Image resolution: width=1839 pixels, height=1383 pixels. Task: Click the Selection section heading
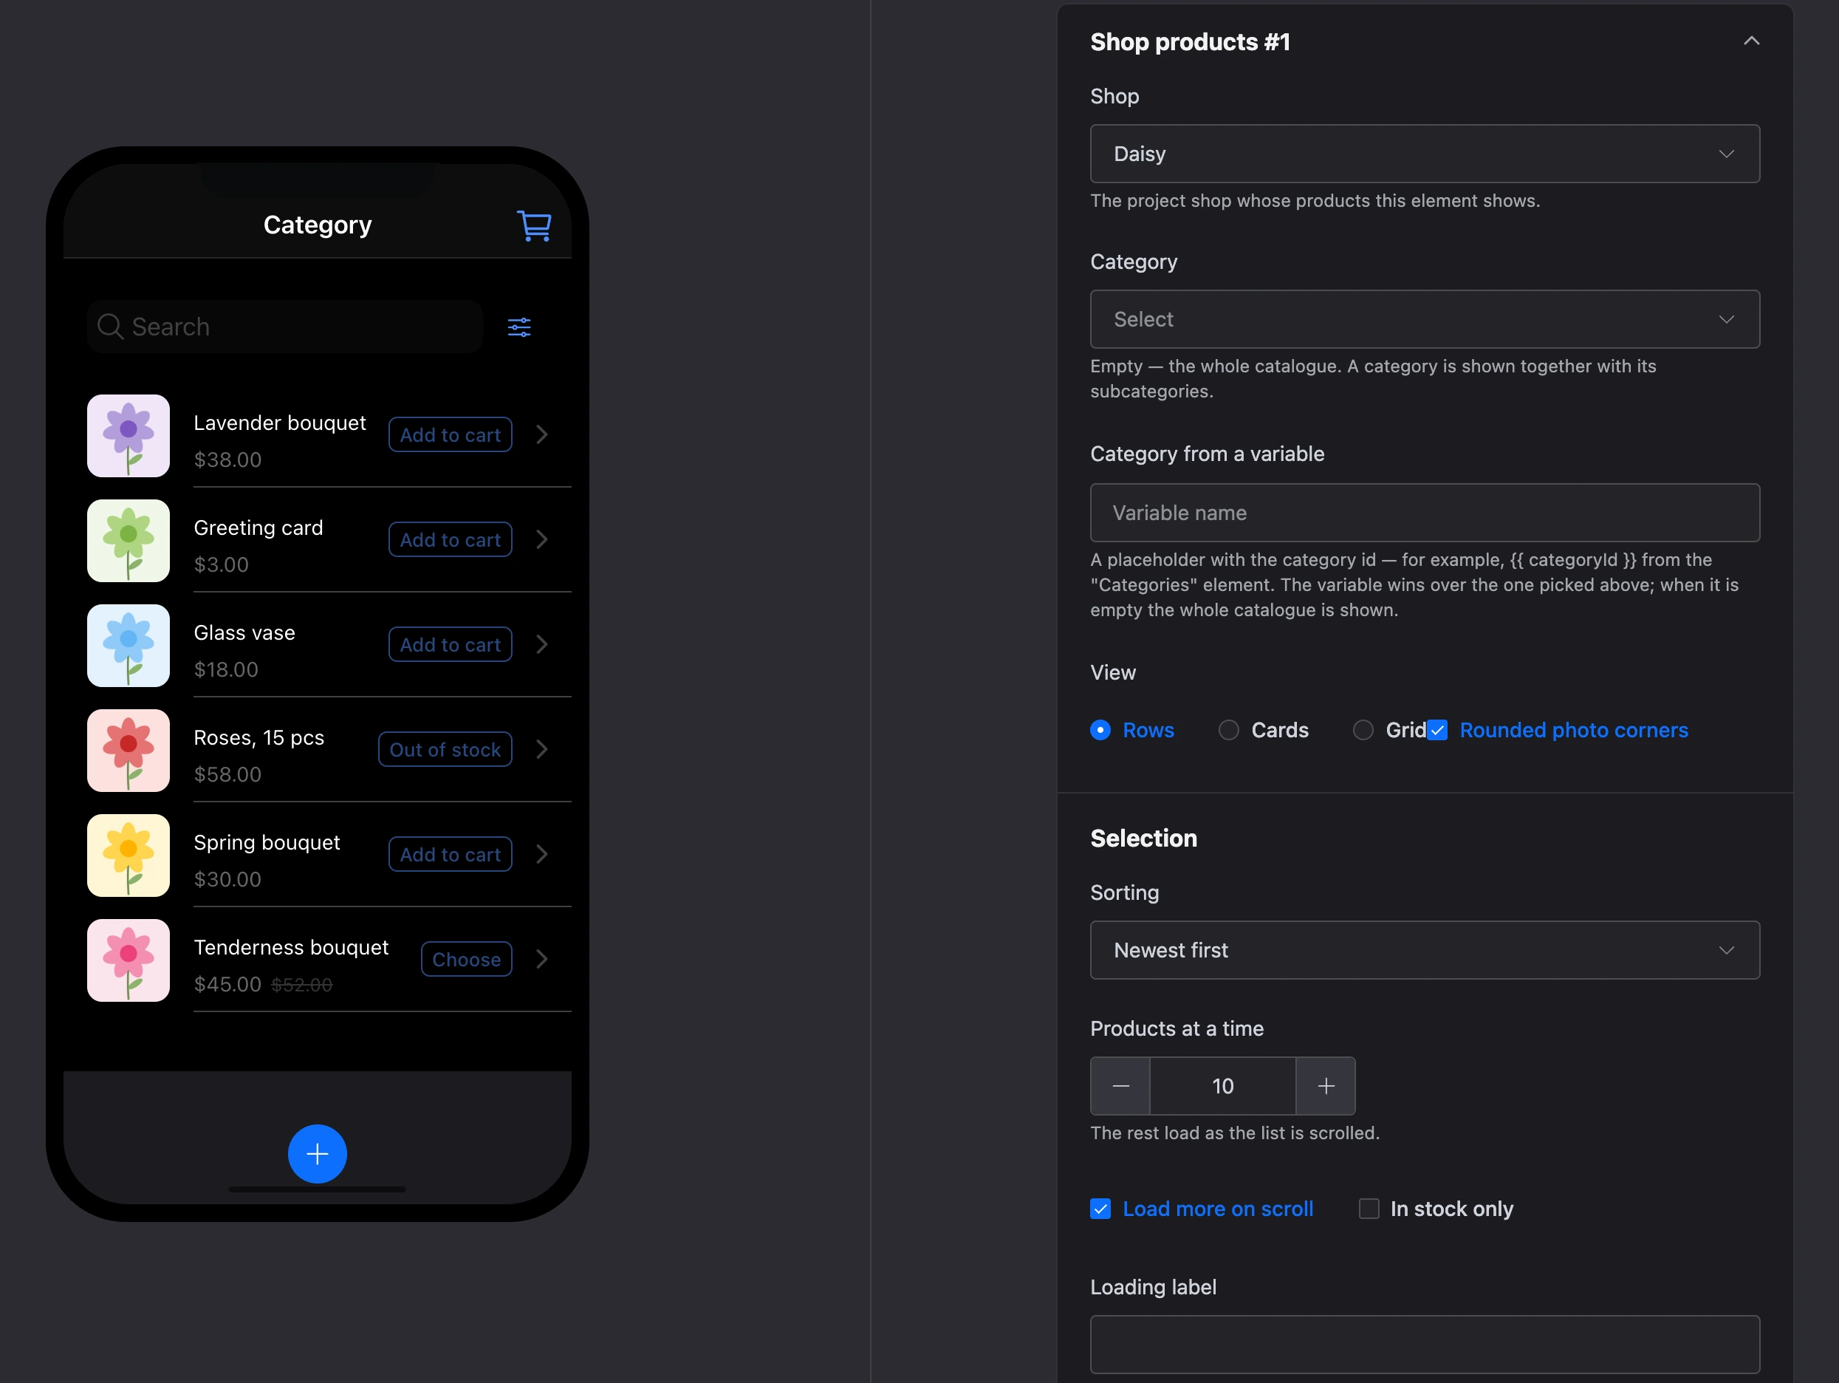[x=1143, y=838]
